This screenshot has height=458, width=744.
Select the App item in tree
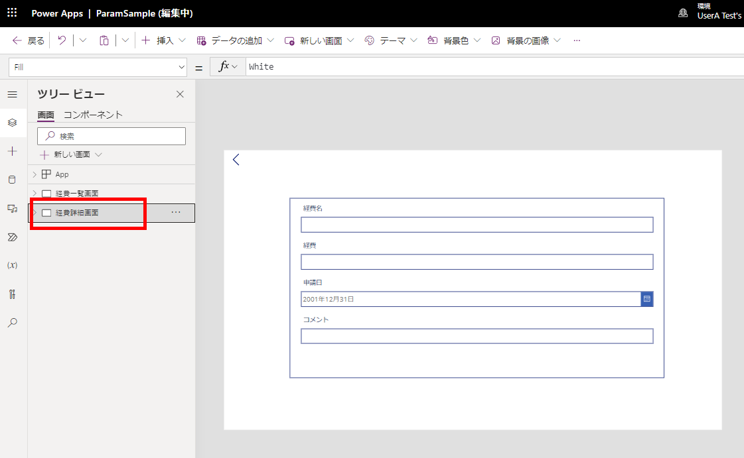[62, 174]
